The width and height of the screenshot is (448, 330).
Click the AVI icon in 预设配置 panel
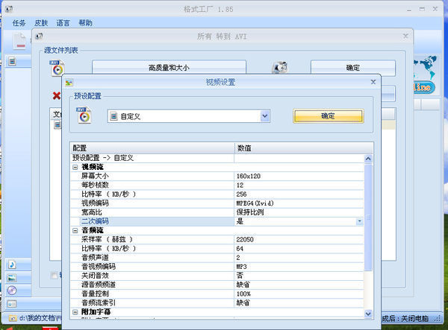click(84, 115)
